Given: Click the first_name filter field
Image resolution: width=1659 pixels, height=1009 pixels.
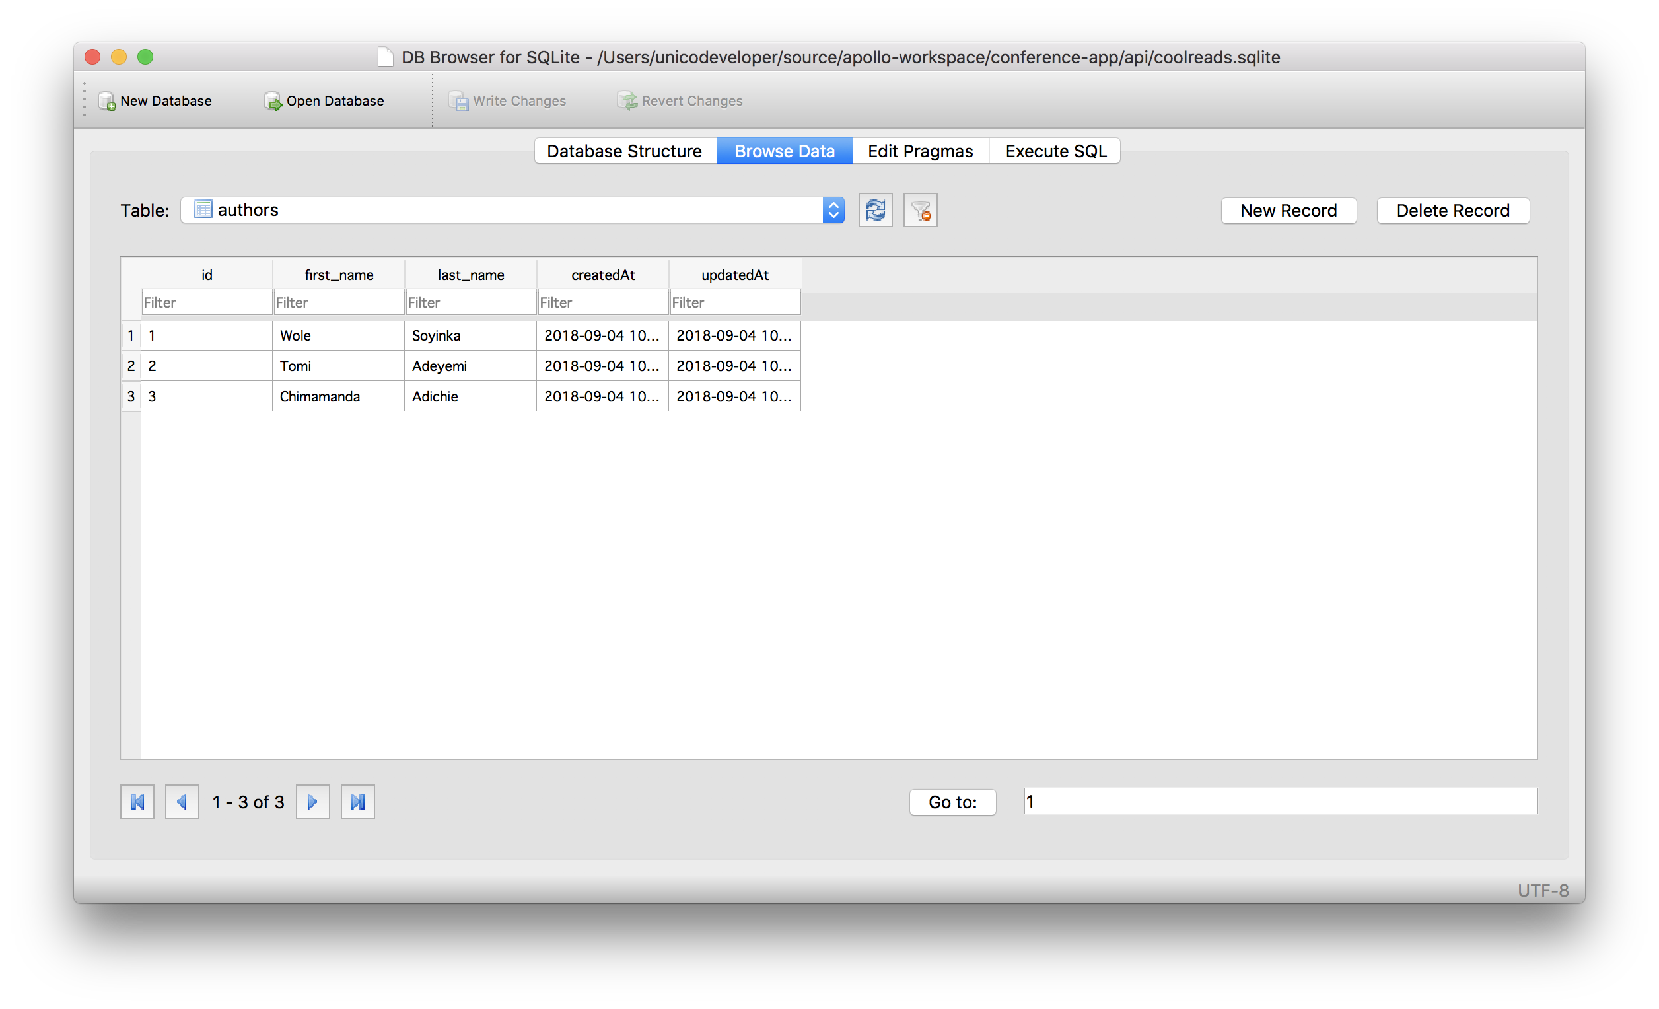Looking at the screenshot, I should pos(338,303).
